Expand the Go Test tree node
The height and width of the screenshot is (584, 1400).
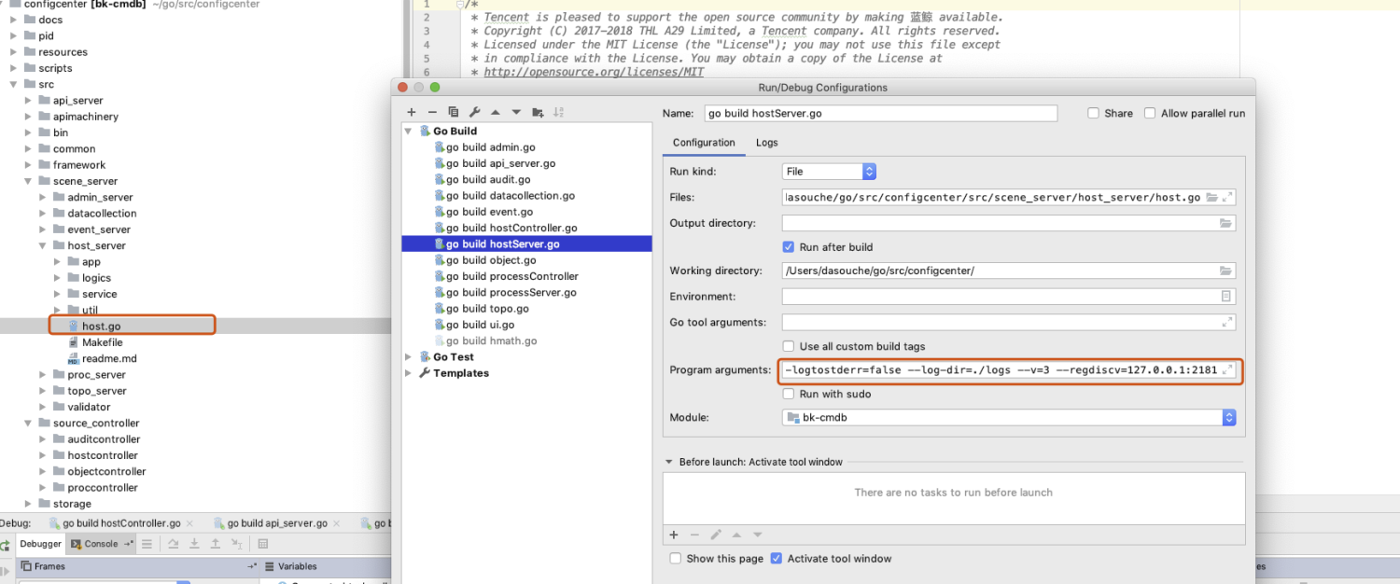pyautogui.click(x=408, y=357)
